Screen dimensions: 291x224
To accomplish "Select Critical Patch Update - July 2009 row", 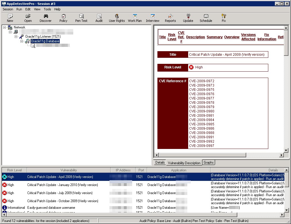I will [143, 193].
